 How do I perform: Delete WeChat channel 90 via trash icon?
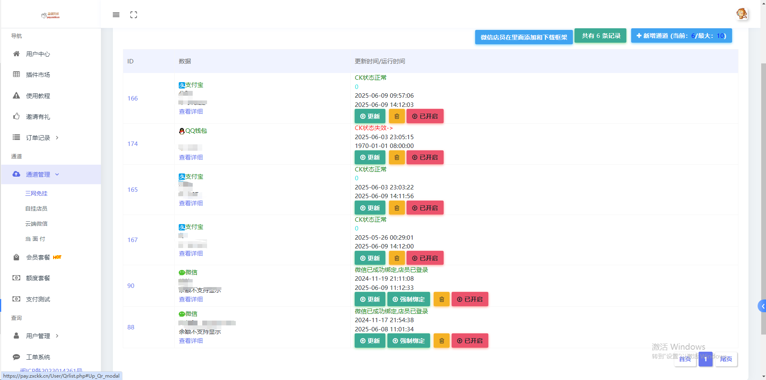click(x=442, y=299)
